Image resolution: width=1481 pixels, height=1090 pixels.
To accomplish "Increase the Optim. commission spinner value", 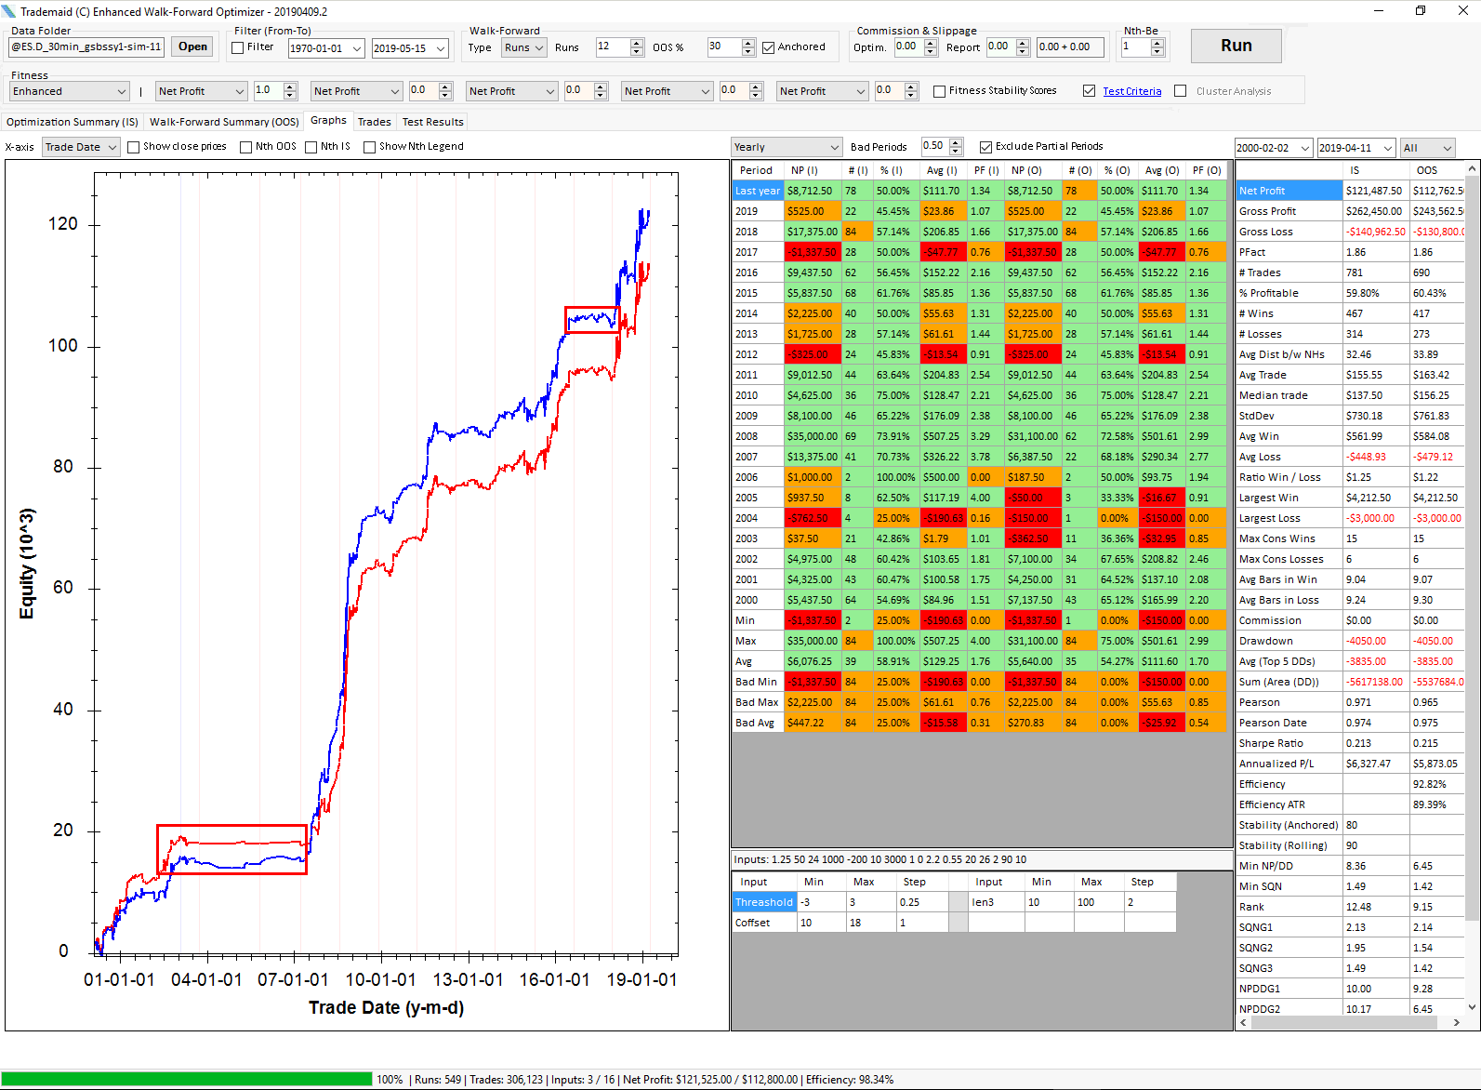I will click(x=931, y=43).
